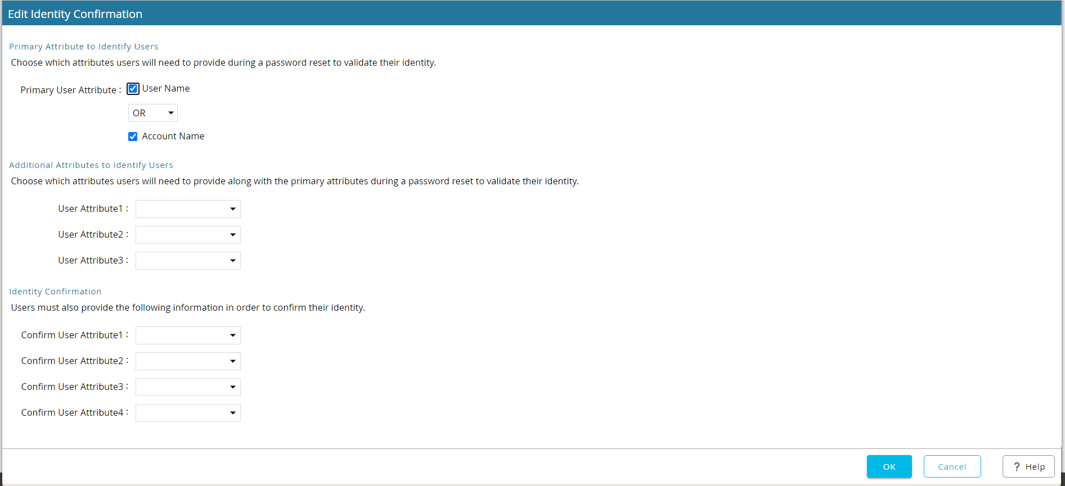
Task: Click the 'Additional Attributes to Identify Users' heading
Action: 91,165
